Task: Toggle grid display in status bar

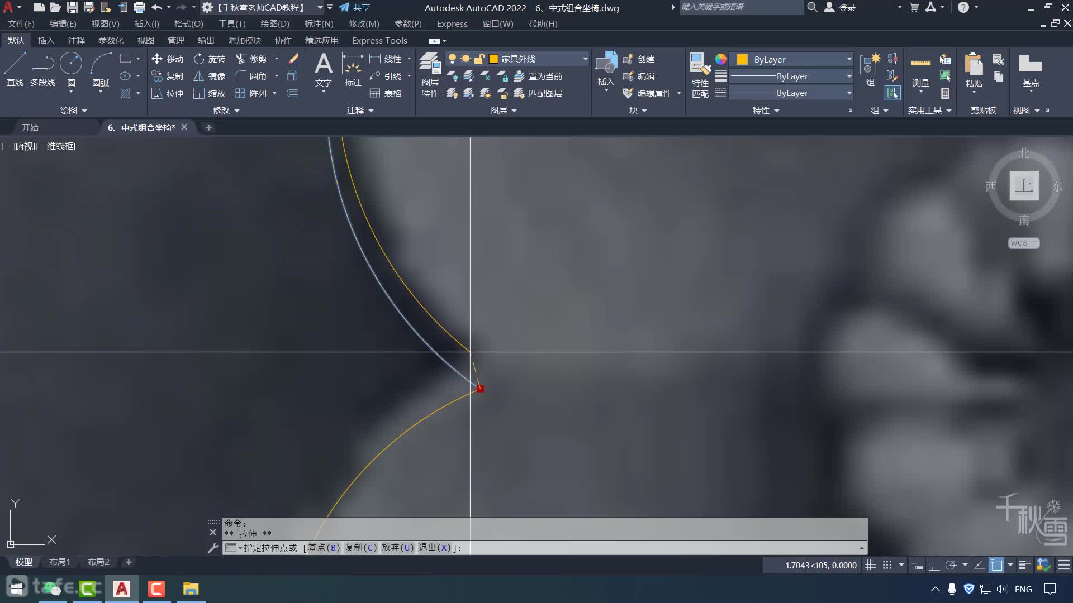Action: click(870, 565)
